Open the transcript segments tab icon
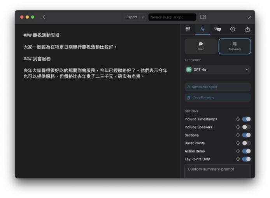The height and width of the screenshot is (198, 270). point(188,29)
